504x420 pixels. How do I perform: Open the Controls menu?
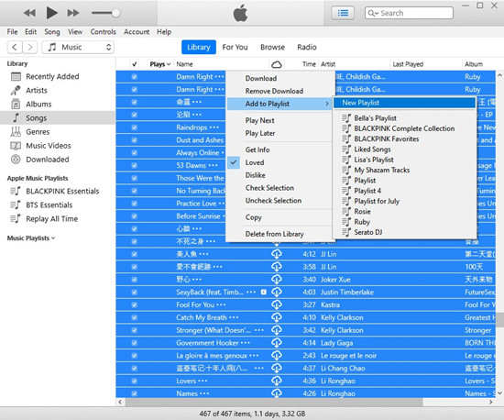103,32
